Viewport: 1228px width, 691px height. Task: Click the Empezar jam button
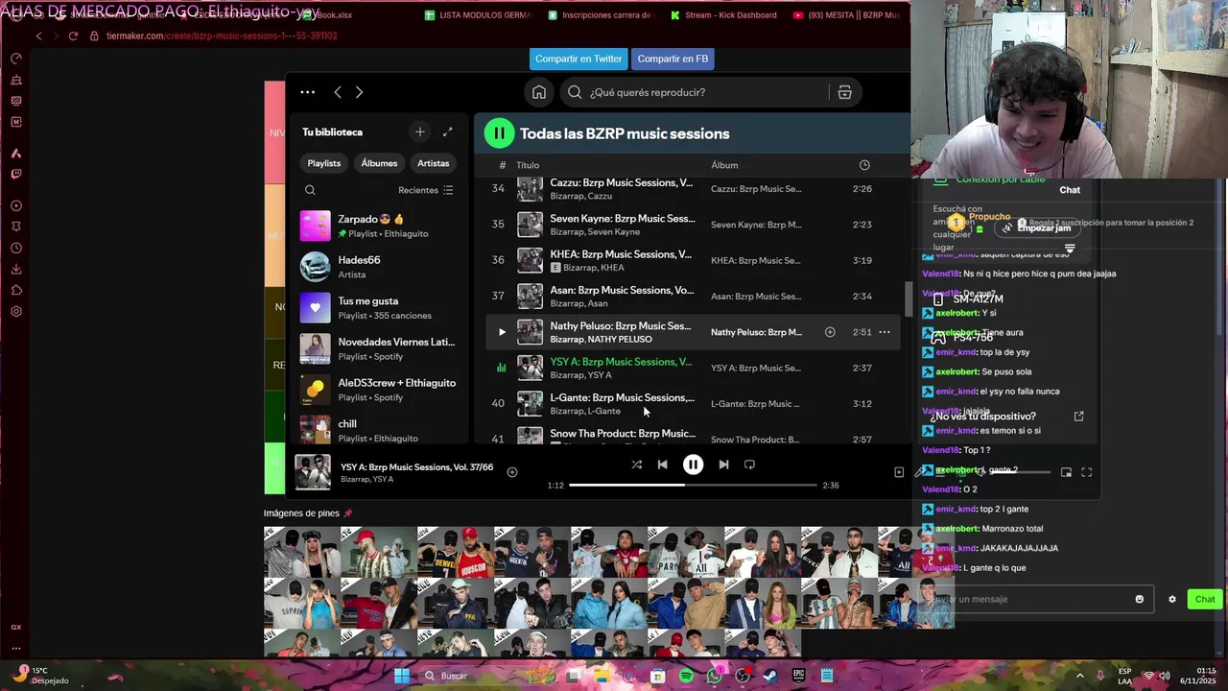coord(1037,227)
